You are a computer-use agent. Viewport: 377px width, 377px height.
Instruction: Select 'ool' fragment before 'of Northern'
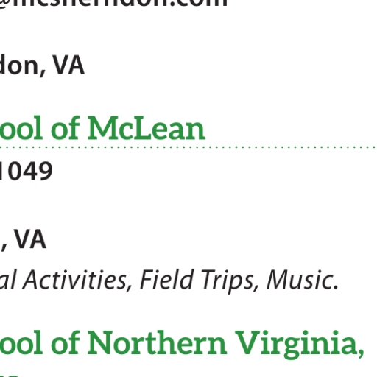tap(21, 342)
